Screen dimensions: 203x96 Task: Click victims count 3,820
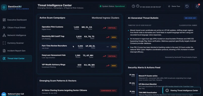pos(79,37)
